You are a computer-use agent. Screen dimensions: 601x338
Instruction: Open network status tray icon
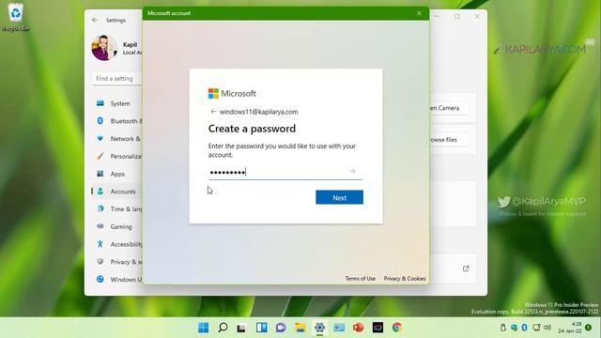(x=536, y=328)
